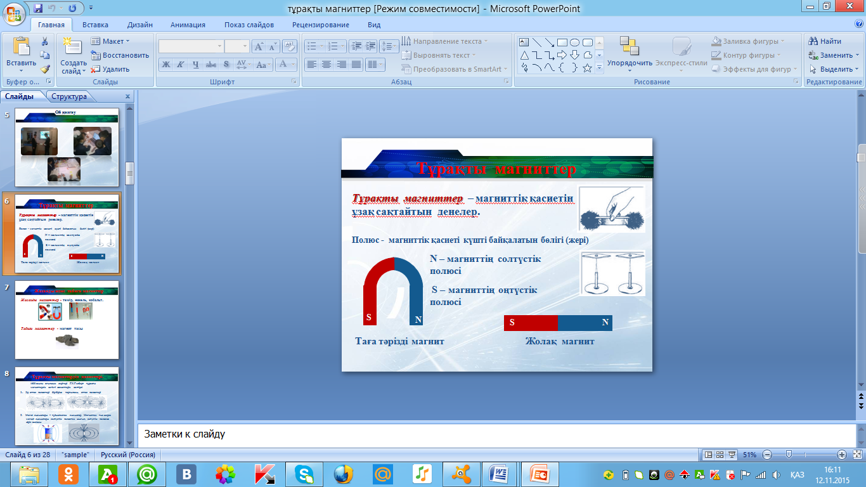Image resolution: width=866 pixels, height=487 pixels.
Task: Open the Макет layout dropdown
Action: [x=111, y=41]
